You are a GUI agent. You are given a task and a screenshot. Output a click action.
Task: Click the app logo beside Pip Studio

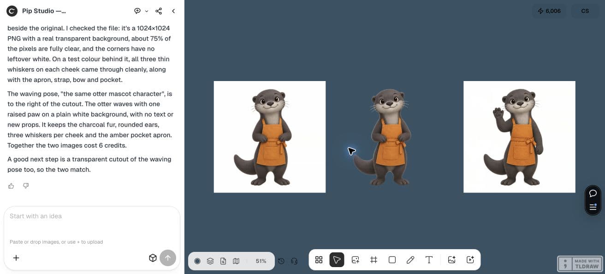[12, 11]
